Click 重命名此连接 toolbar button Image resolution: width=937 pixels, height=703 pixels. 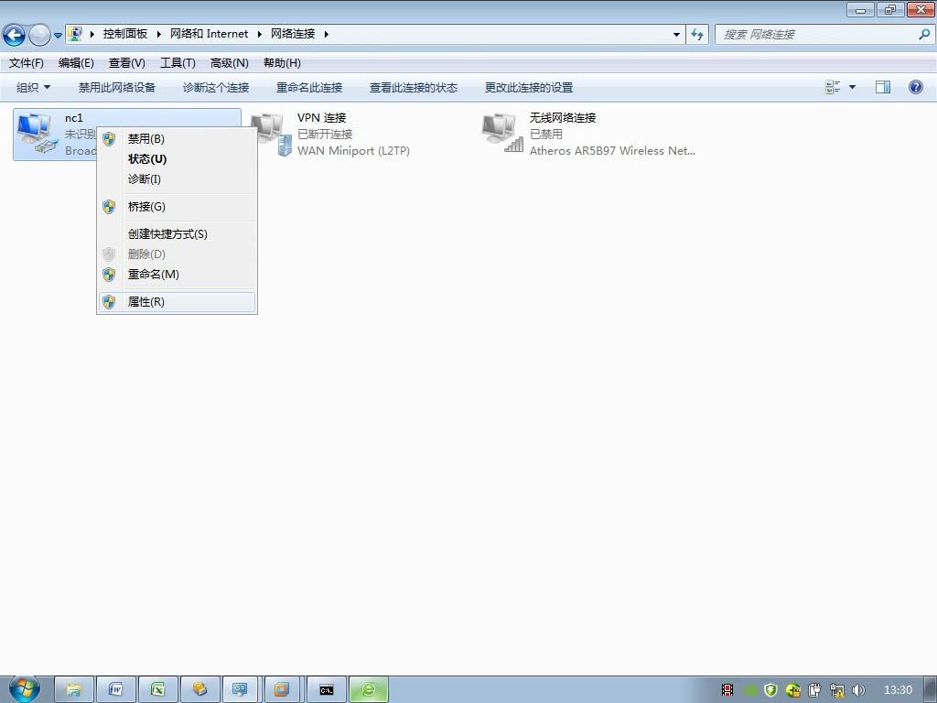(x=309, y=87)
